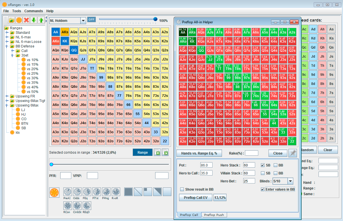This screenshot has height=221, width=343.
Task: Open the Tools menu
Action: tap(16, 11)
